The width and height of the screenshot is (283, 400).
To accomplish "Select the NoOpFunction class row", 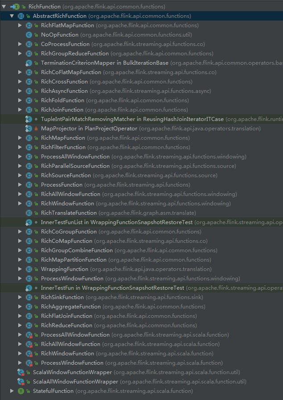I will [141, 35].
